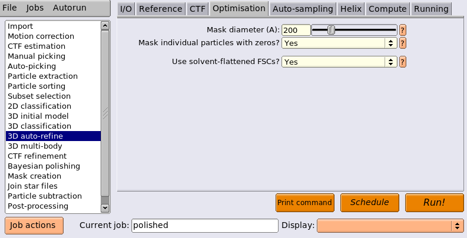Screen dimensions: 467x238
Task: Open help for solvent-flattened FSCs option
Action: coord(402,62)
